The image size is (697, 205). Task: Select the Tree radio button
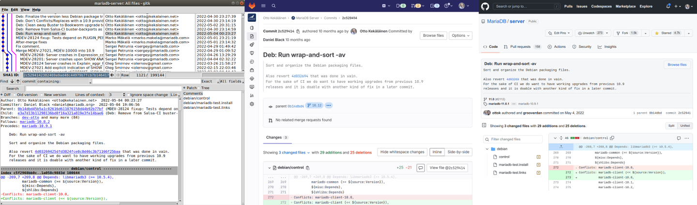(204, 88)
